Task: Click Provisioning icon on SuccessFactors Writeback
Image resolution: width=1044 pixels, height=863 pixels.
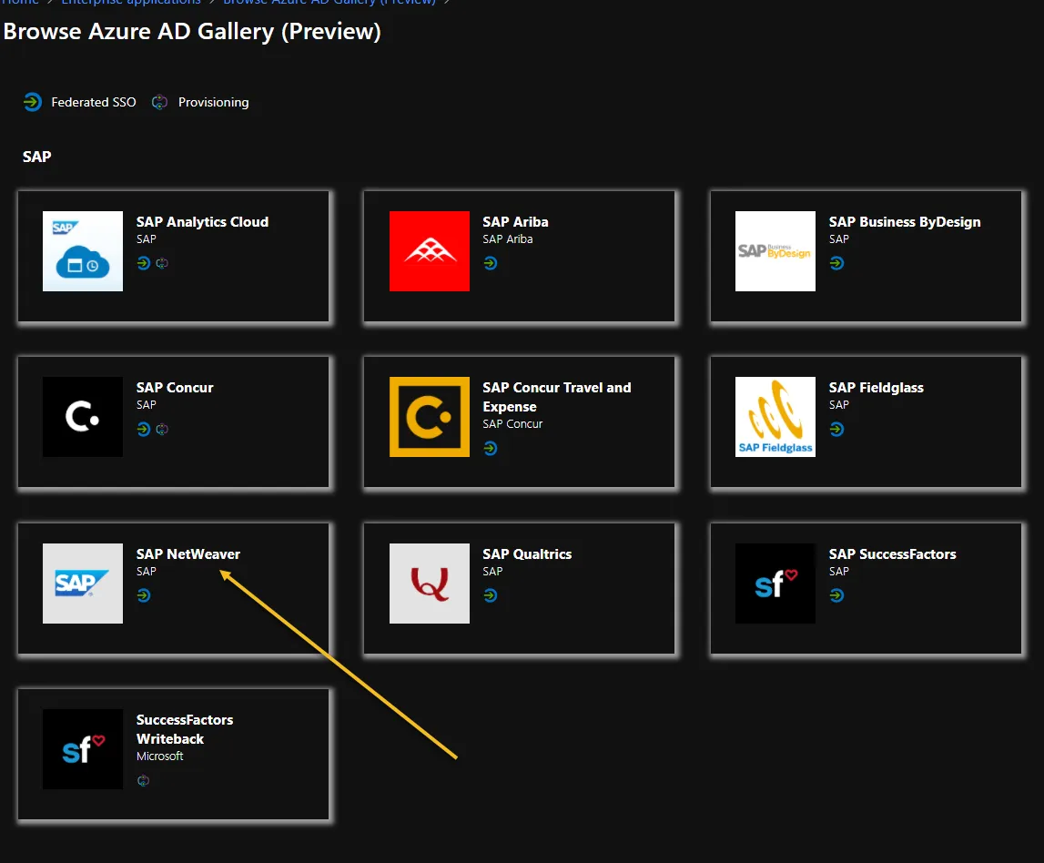Action: (x=143, y=780)
